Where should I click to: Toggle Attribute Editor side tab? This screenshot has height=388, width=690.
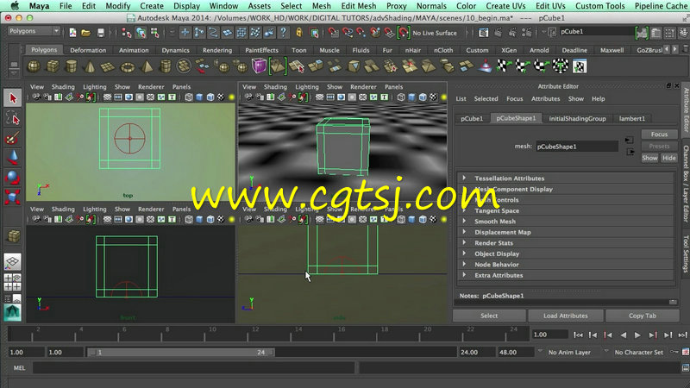pyautogui.click(x=686, y=110)
